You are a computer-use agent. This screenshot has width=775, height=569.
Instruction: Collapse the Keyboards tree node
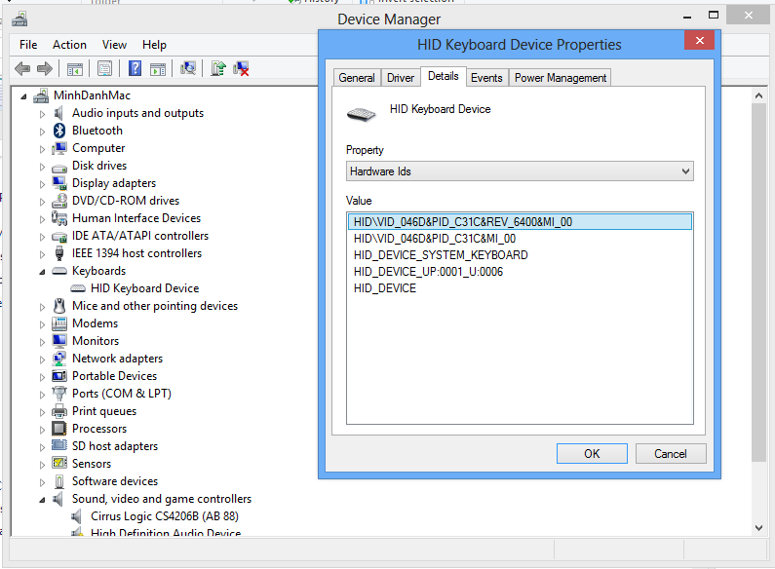(x=42, y=272)
